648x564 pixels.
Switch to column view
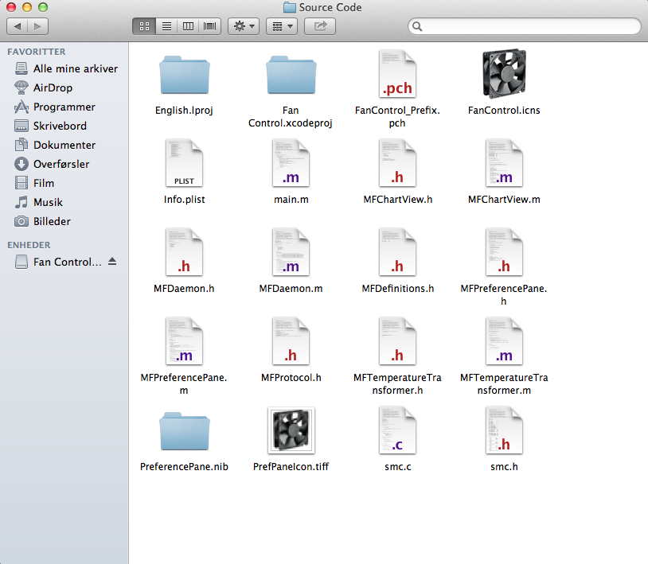pos(188,26)
